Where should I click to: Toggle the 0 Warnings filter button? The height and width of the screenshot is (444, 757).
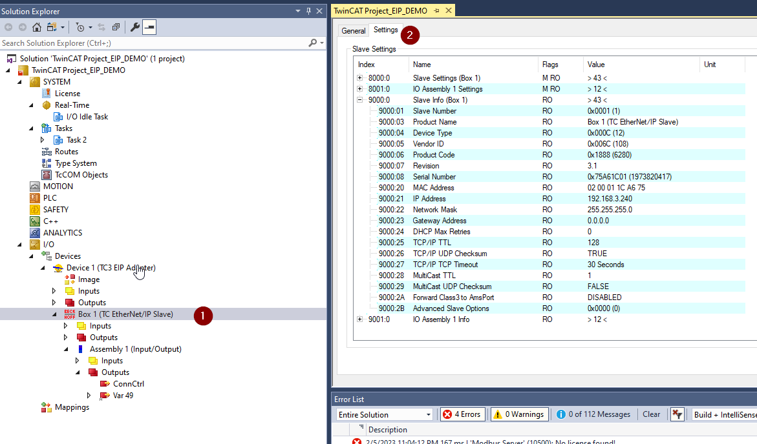pyautogui.click(x=519, y=414)
